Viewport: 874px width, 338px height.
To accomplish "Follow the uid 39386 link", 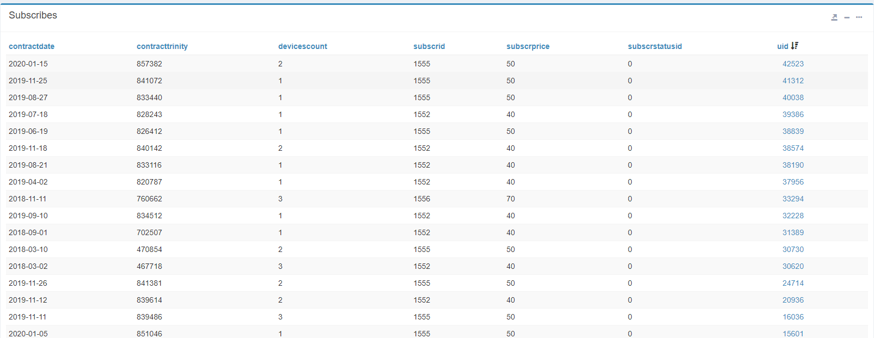I will [x=793, y=114].
